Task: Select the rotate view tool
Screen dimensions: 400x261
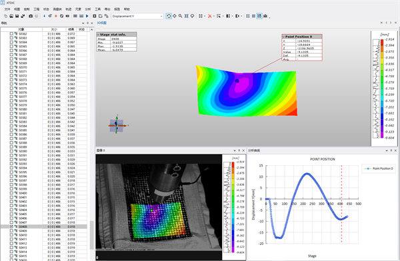Action: pos(169,16)
